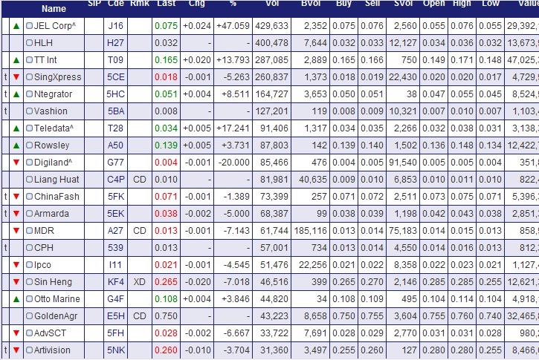This screenshot has width=539, height=360.
Task: Select the radio button beside SingXpress
Action: tap(30, 77)
